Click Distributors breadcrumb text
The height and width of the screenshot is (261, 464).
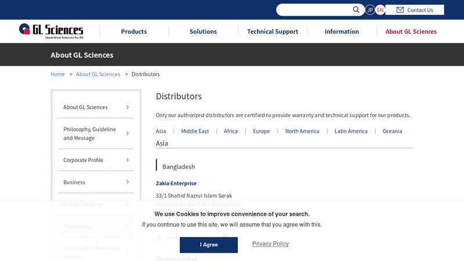click(x=146, y=74)
